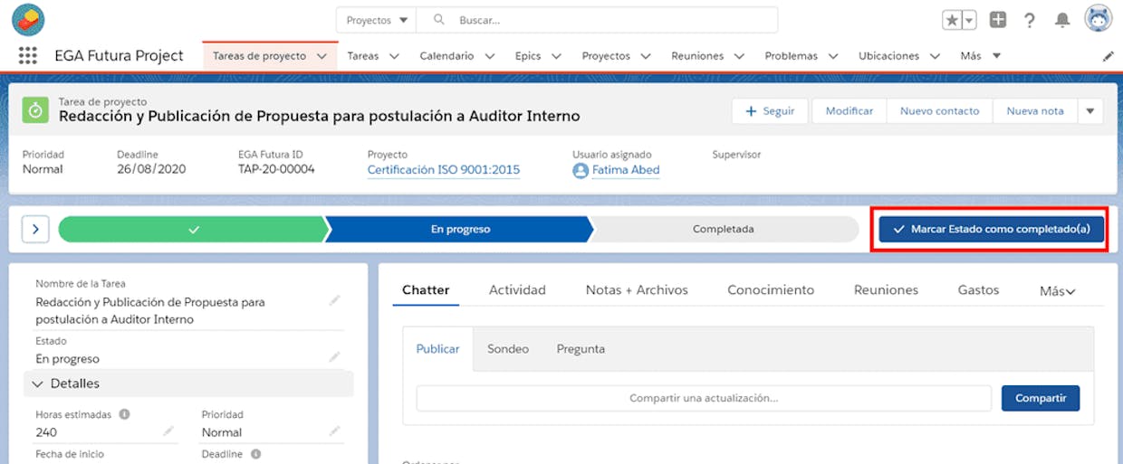Screen dimensions: 1123x464
Task: Click the Compartir button
Action: click(x=1041, y=398)
